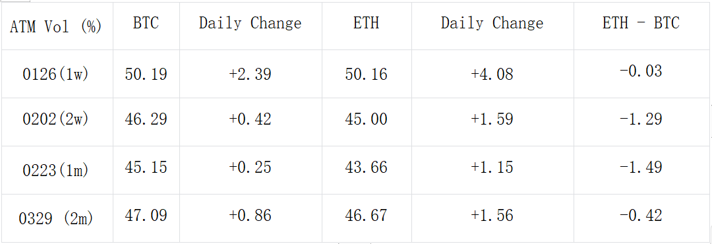This screenshot has height=244, width=712.
Task: Select the +2.39 daily change cell
Action: tap(251, 74)
